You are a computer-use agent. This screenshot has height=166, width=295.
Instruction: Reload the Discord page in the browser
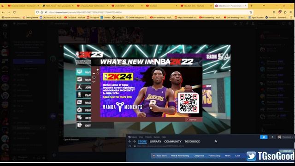(x=14, y=12)
